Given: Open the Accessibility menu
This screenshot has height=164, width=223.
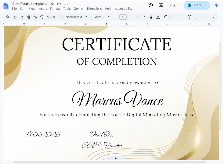Looking at the screenshot, I should pyautogui.click(x=124, y=9).
